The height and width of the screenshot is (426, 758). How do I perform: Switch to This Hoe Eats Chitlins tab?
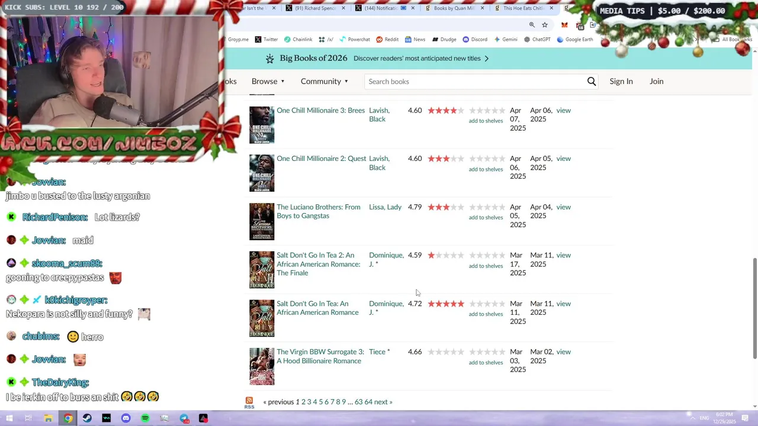click(x=522, y=8)
